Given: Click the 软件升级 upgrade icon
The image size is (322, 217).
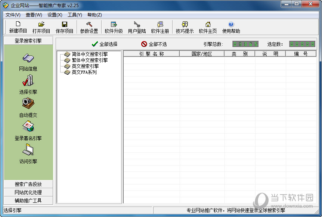Looking at the screenshot, I should tap(114, 25).
